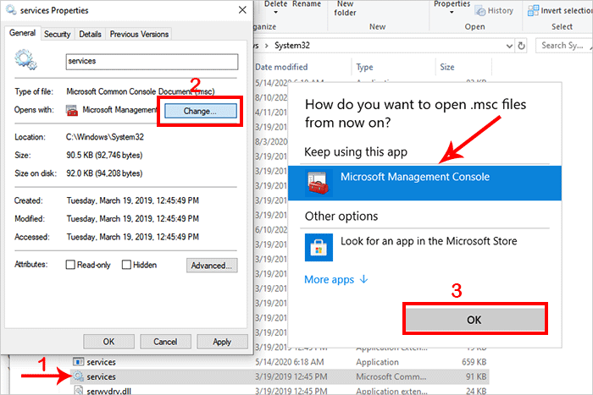Click the Opens with Microsoft Management icon
The image size is (593, 395).
pos(72,110)
